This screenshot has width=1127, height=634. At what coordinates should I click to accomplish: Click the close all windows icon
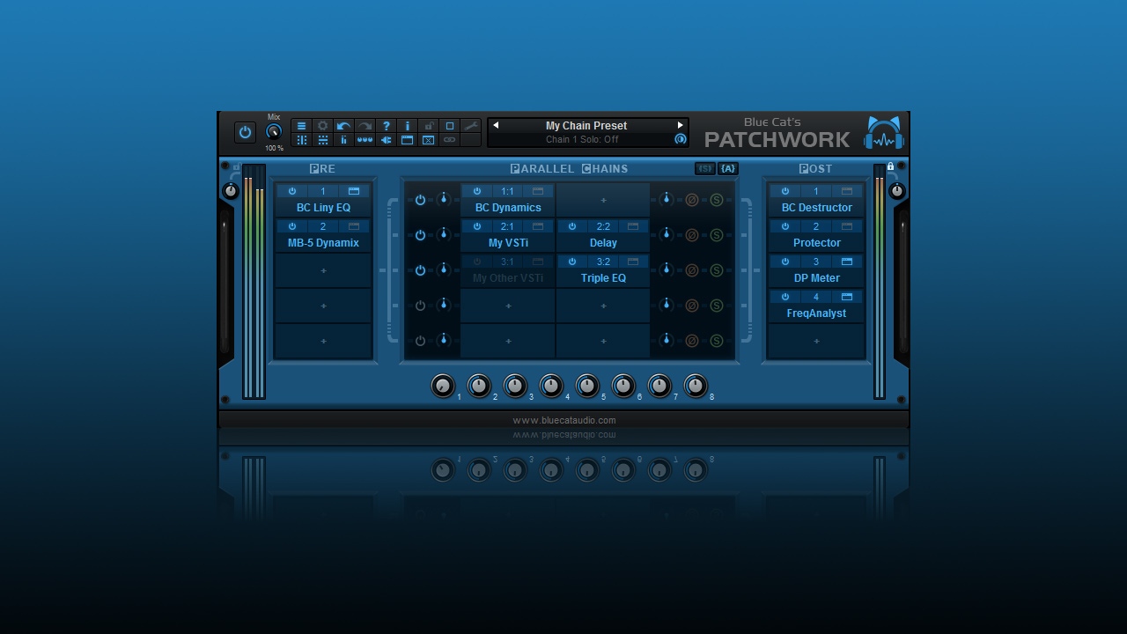point(429,140)
